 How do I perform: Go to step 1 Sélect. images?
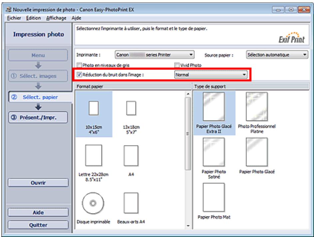pos(38,76)
